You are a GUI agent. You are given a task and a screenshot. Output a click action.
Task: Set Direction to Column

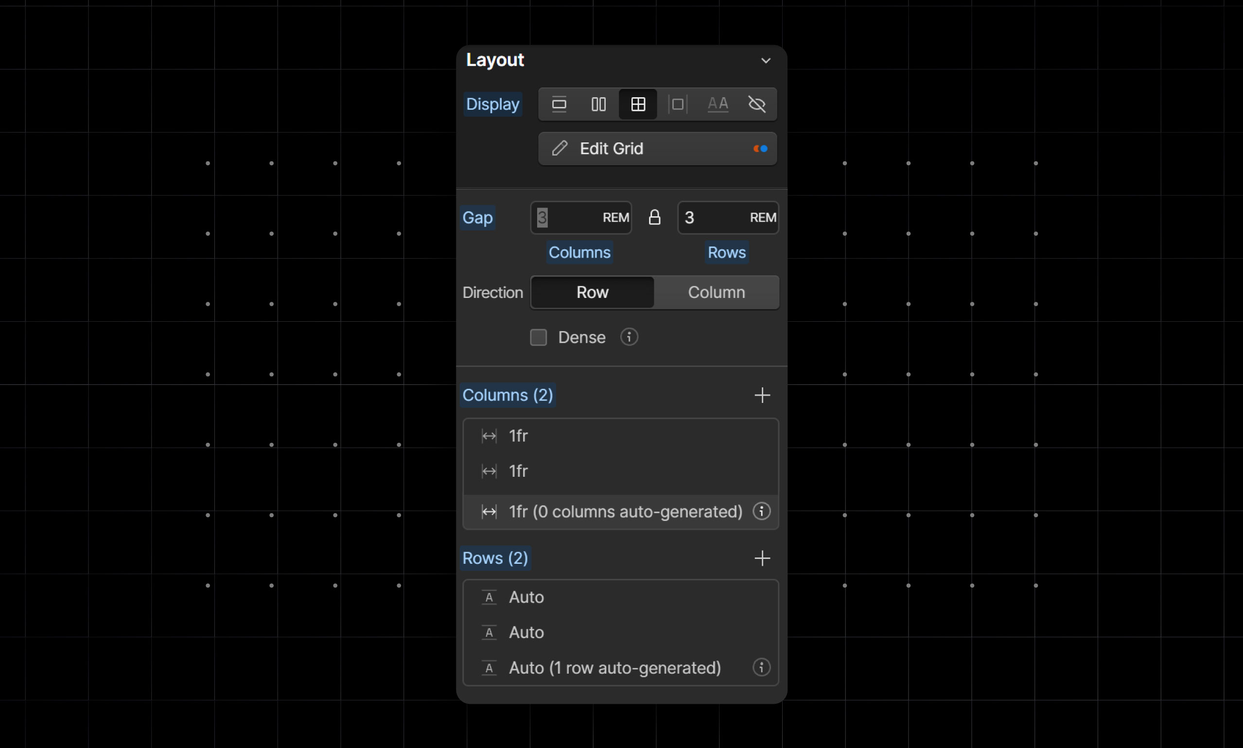716,292
